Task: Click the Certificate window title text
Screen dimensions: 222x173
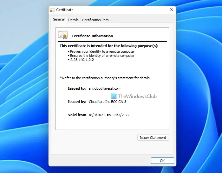Action: click(65, 10)
